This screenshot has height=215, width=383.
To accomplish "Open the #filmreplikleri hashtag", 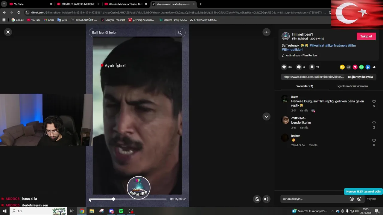I will [292, 50].
